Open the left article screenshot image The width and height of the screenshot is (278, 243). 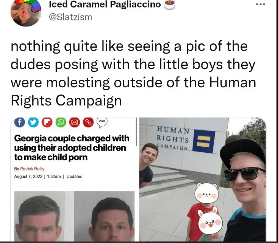pyautogui.click(x=74, y=180)
